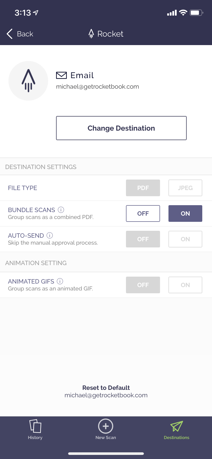The height and width of the screenshot is (459, 212).
Task: Turn Bundle Scans off
Action: 143,213
